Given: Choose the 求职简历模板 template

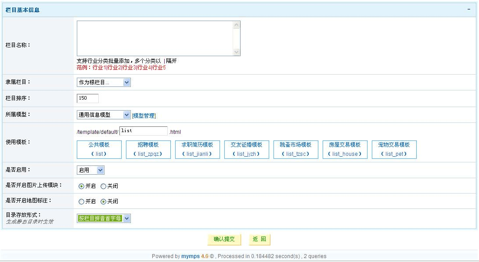Looking at the screenshot, I should point(197,150).
